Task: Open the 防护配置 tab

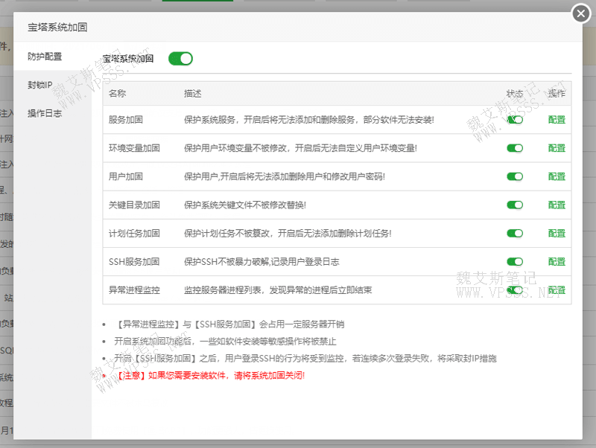Action: click(x=45, y=57)
